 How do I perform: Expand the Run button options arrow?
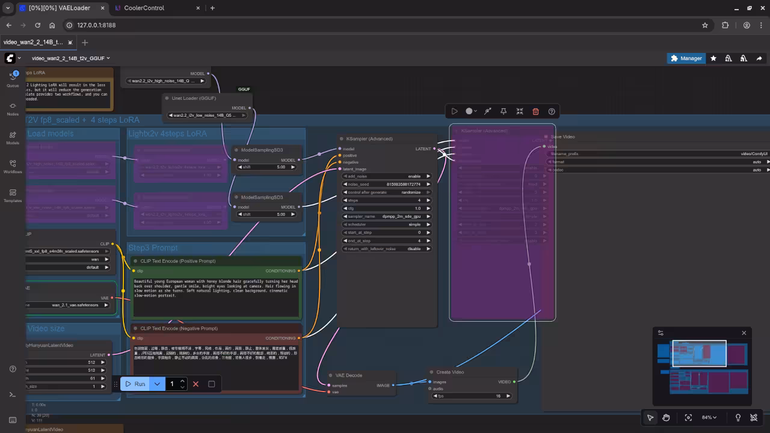click(x=157, y=384)
